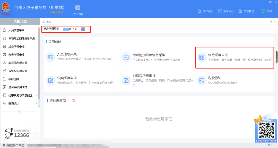
Task: Click the QR code in the corner
Action: tap(266, 130)
